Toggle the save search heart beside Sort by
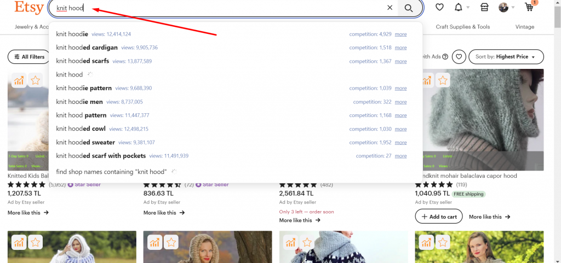The image size is (561, 263). (x=460, y=56)
